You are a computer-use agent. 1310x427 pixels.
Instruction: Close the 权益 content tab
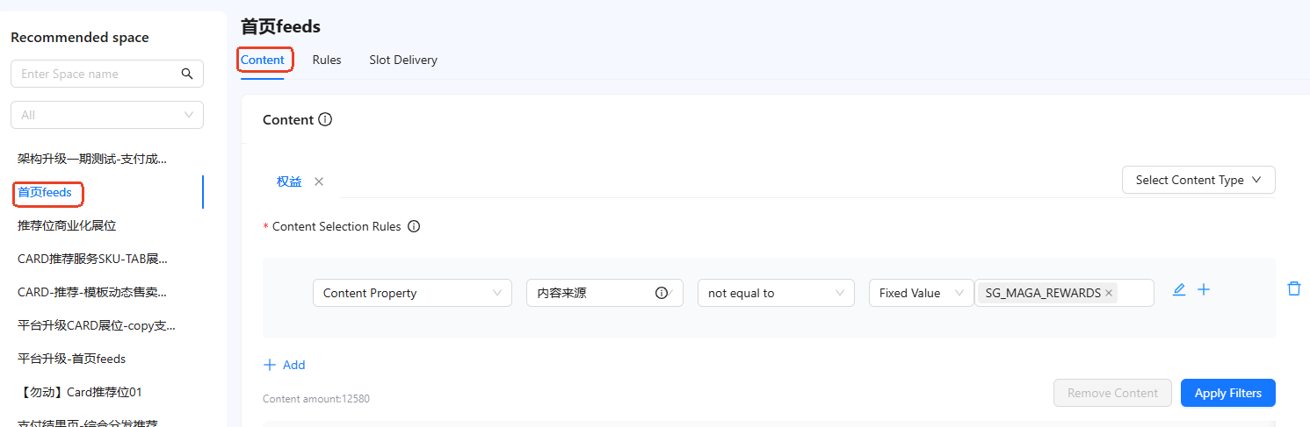[x=319, y=181]
